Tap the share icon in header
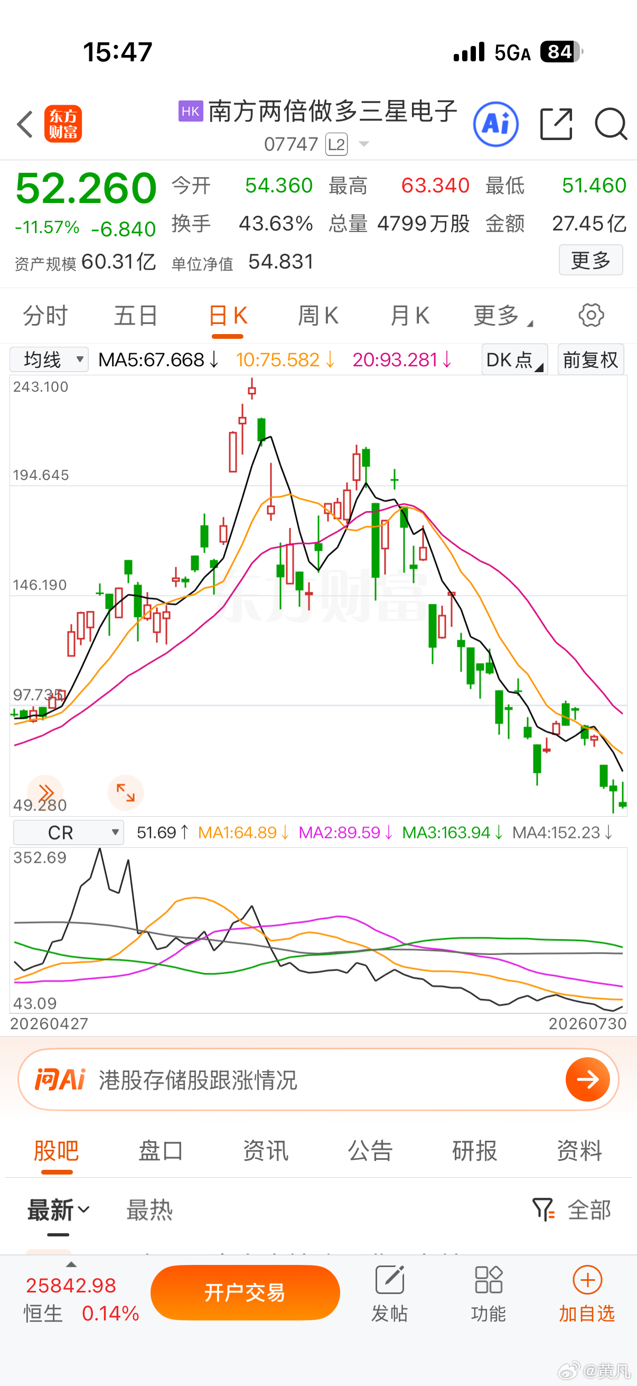 [x=556, y=124]
